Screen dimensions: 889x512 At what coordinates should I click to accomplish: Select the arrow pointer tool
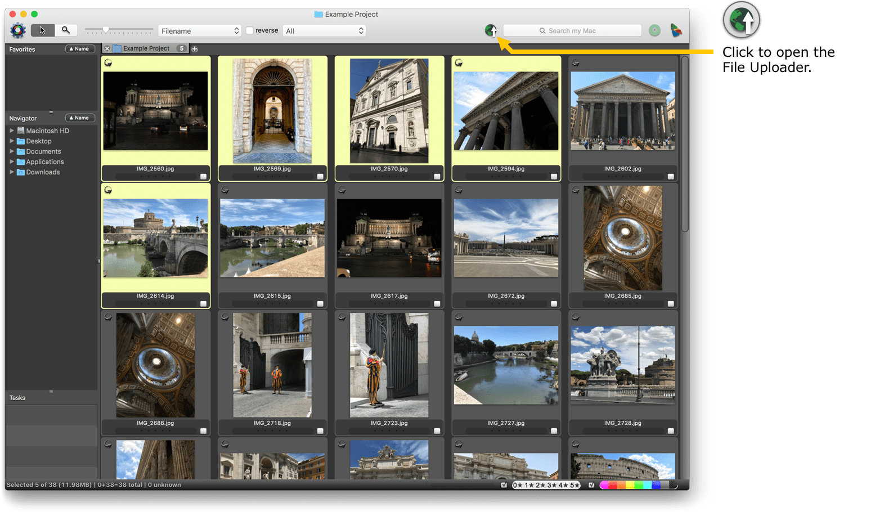coord(43,30)
